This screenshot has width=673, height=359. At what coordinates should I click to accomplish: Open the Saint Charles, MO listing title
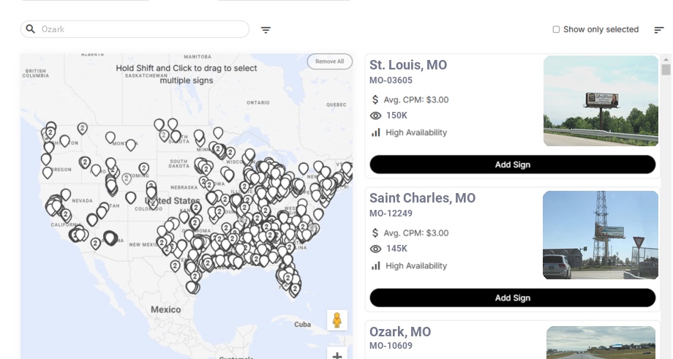coord(422,198)
